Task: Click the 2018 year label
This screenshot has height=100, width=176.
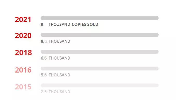Action: pyautogui.click(x=23, y=52)
